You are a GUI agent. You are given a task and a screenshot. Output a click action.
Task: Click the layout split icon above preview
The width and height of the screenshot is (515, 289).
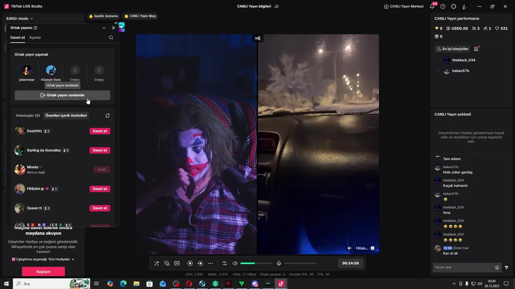coord(257,39)
